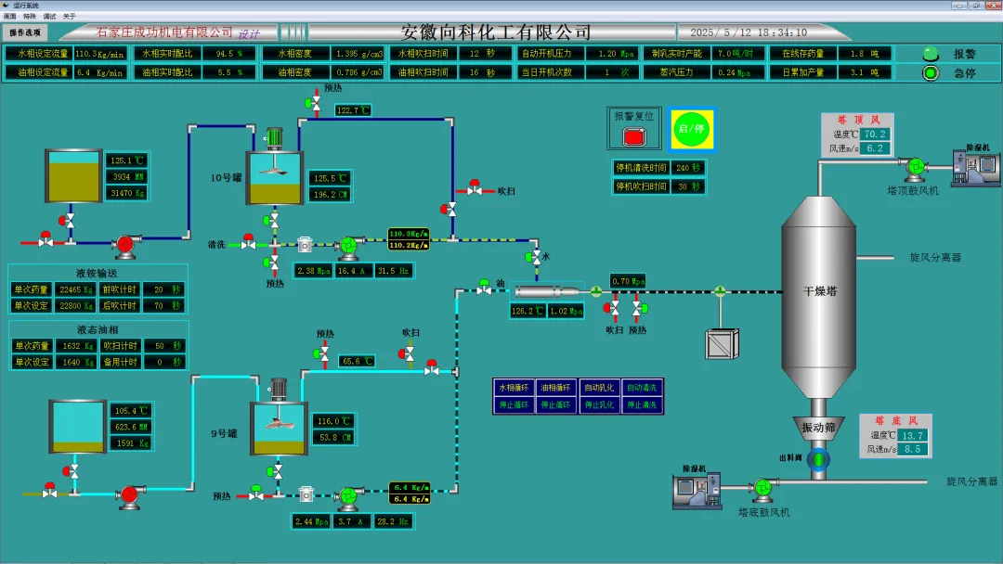Click the 停止清洗 button
The height and width of the screenshot is (564, 1003).
click(642, 405)
